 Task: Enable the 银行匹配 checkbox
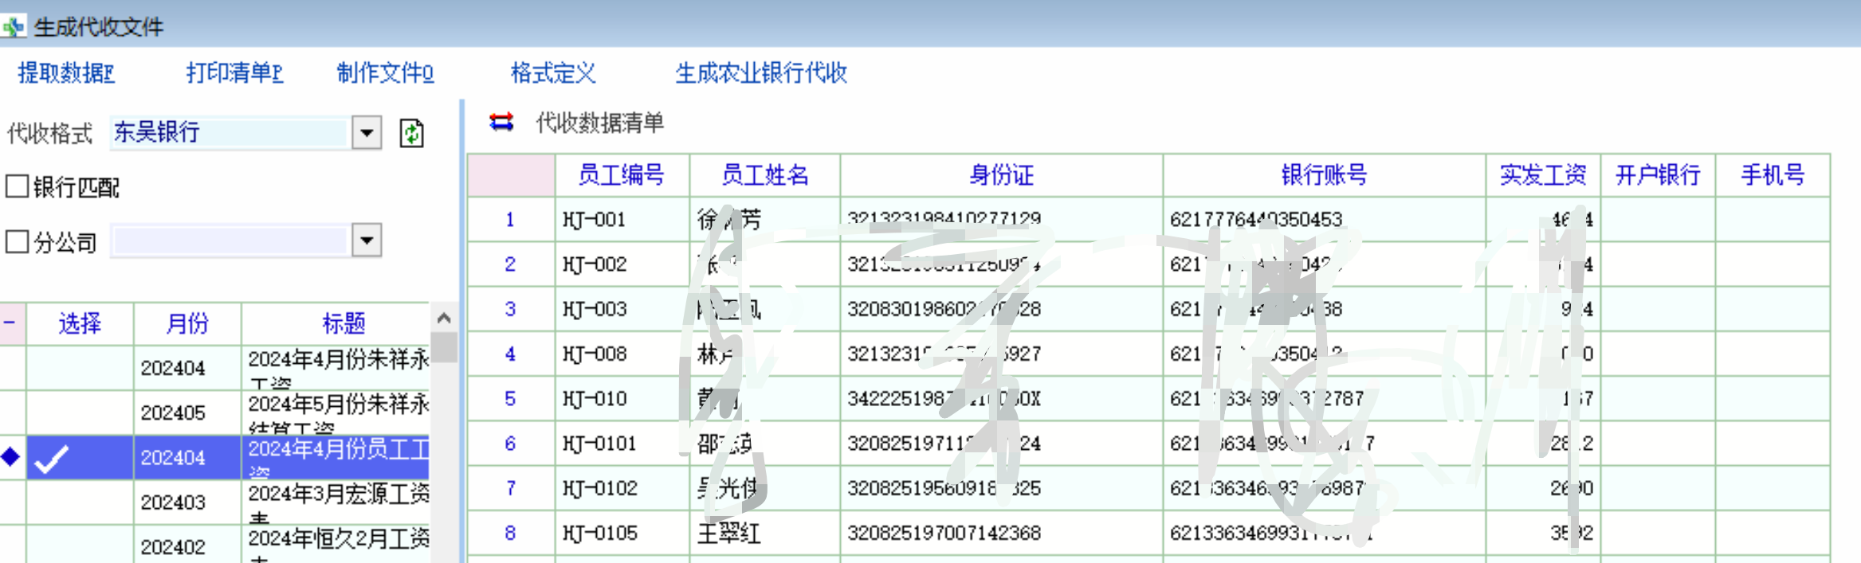(18, 186)
